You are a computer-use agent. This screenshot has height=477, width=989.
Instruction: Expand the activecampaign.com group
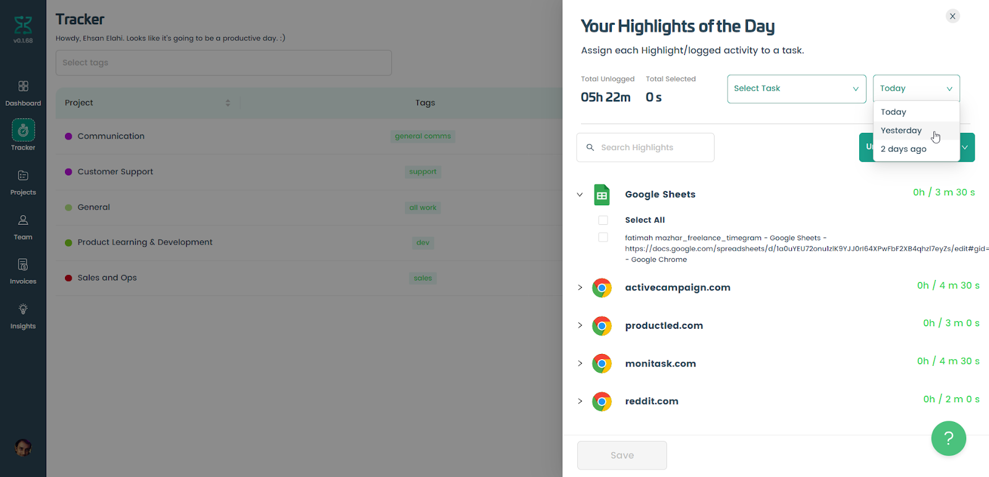point(580,287)
